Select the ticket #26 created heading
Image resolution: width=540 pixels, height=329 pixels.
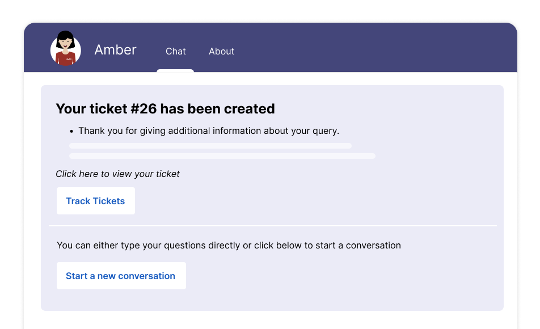165,109
